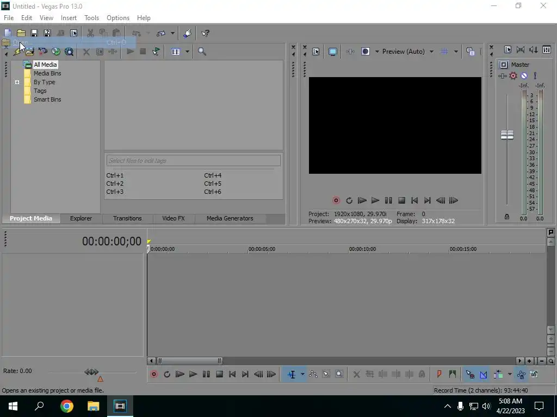The height and width of the screenshot is (417, 557).
Task: Toggle Automatic Crossfades button
Action: coord(484,375)
